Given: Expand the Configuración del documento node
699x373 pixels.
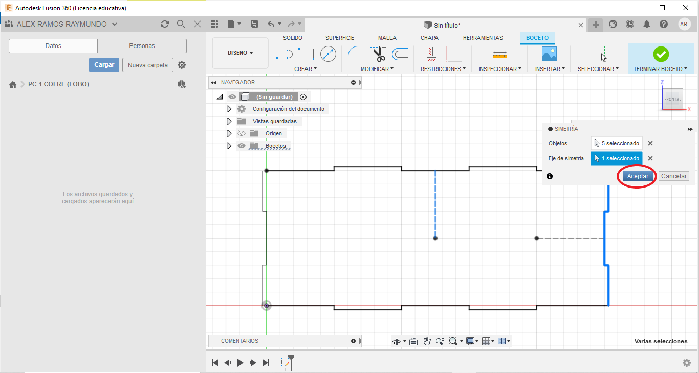Looking at the screenshot, I should click(229, 109).
